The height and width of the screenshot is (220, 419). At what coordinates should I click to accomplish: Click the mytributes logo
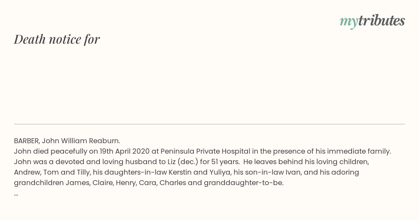point(372,21)
